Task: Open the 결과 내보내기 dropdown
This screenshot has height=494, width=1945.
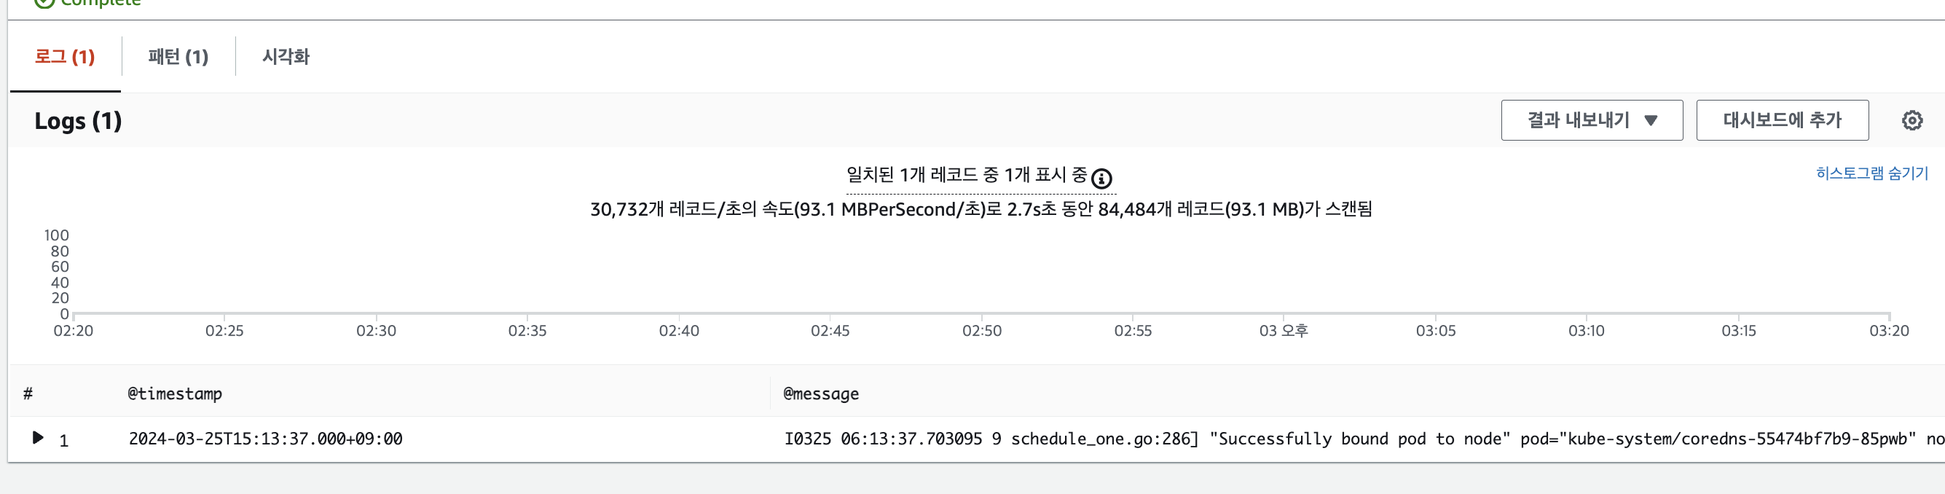Action: tap(1592, 120)
